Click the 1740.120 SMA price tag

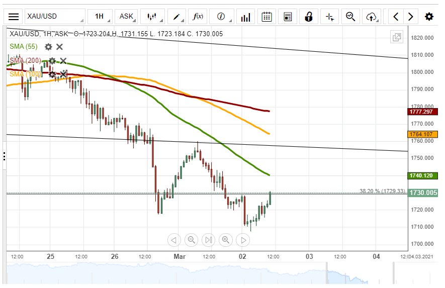422,175
